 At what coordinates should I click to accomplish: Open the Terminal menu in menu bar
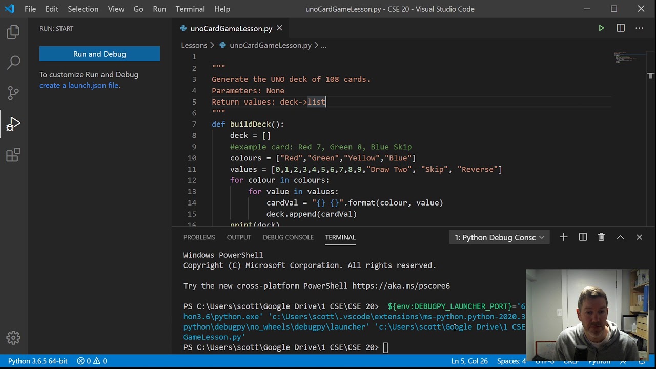190,9
